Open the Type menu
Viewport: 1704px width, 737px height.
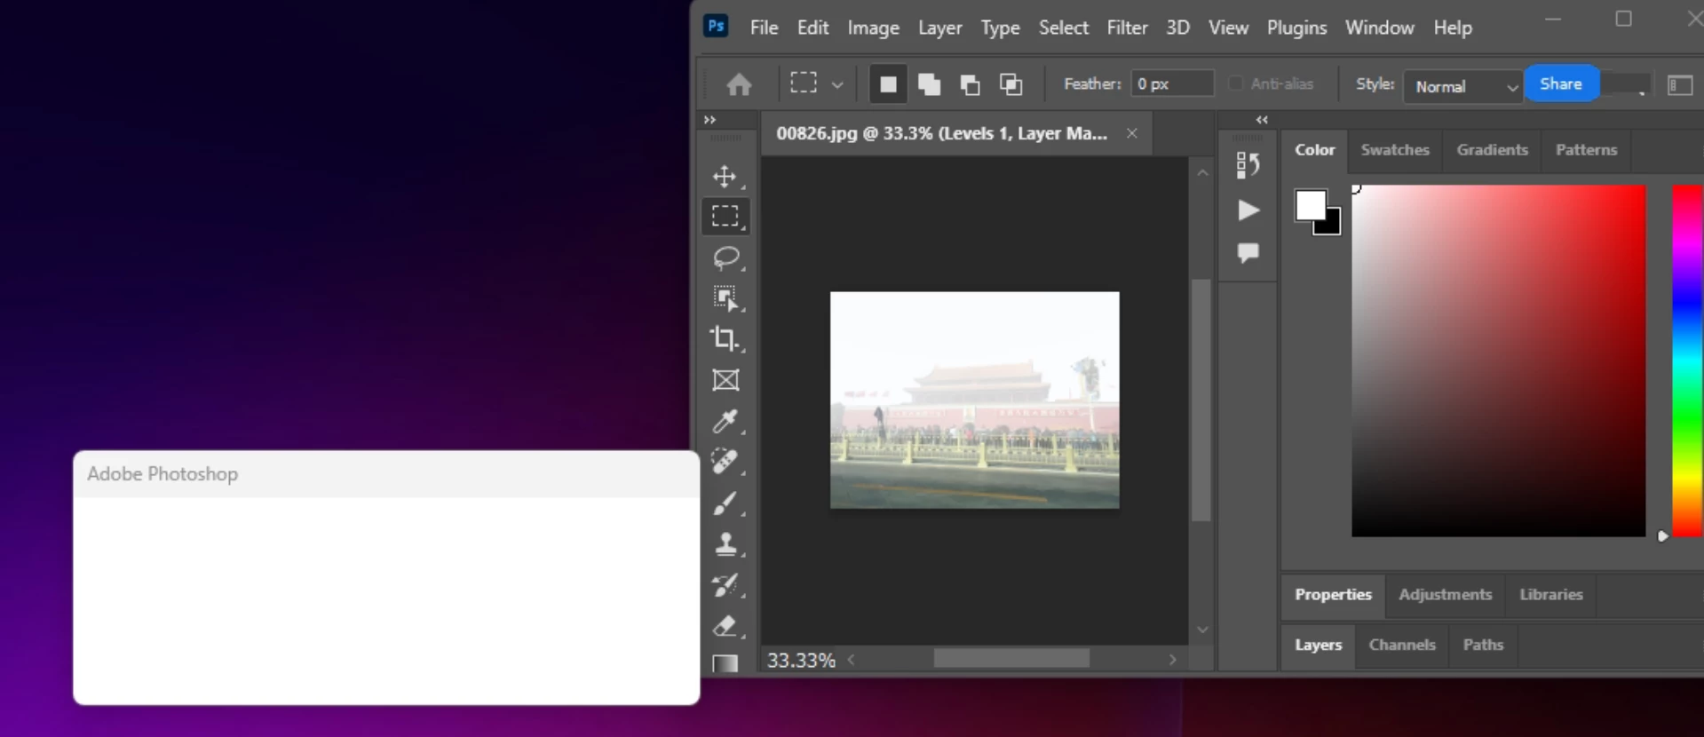coord(1000,28)
